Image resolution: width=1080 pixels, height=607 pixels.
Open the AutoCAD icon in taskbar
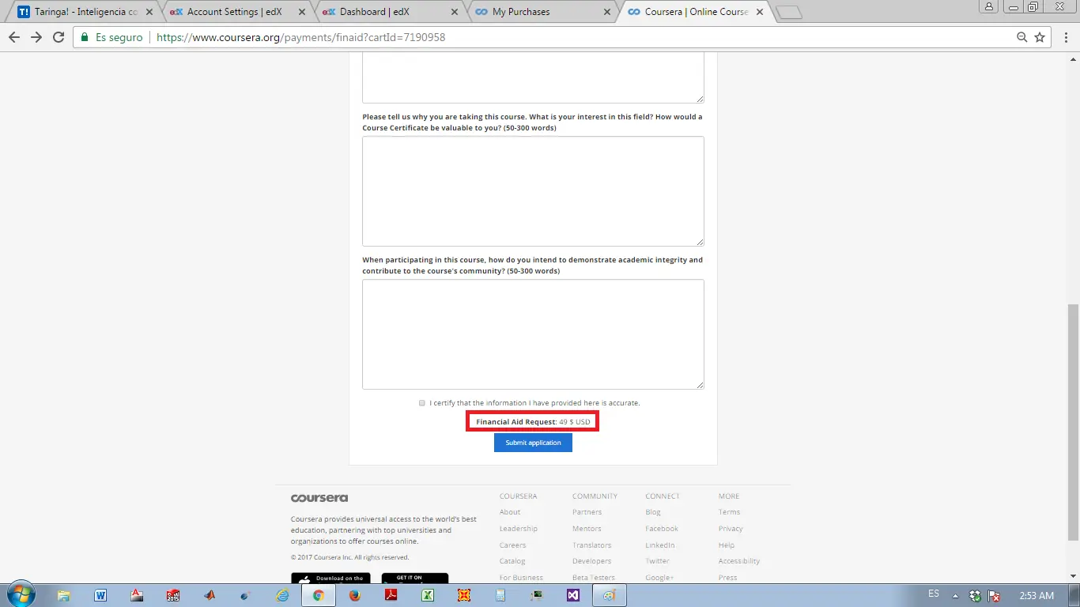coord(137,595)
